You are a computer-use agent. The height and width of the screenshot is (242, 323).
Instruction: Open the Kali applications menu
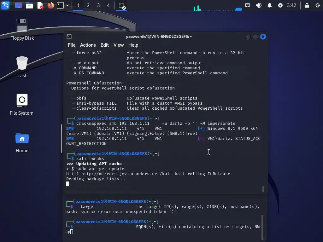click(x=5, y=5)
